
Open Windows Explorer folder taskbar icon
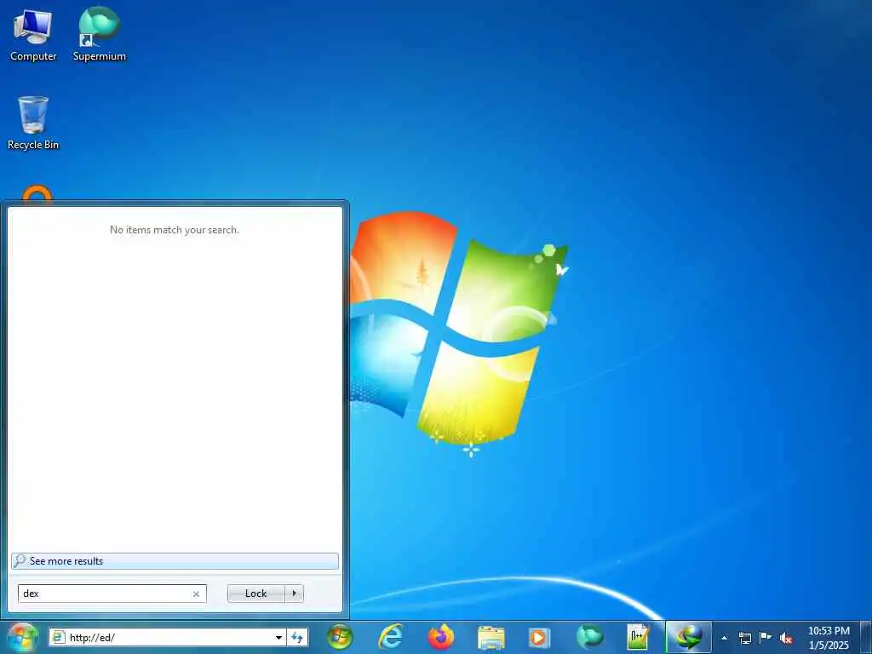coord(490,637)
